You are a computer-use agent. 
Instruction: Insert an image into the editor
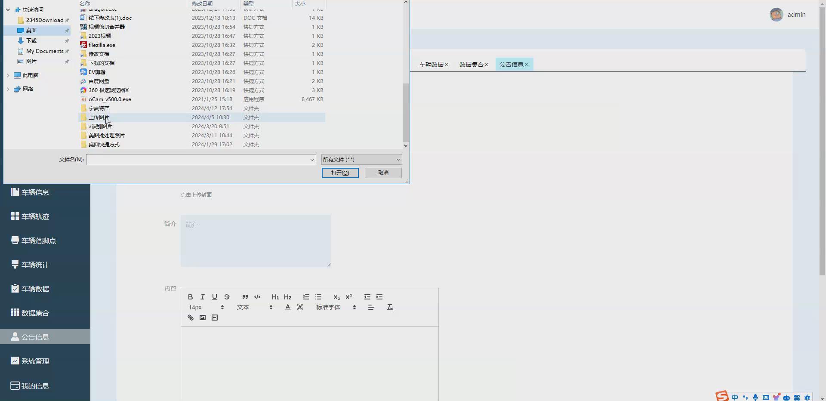click(203, 318)
